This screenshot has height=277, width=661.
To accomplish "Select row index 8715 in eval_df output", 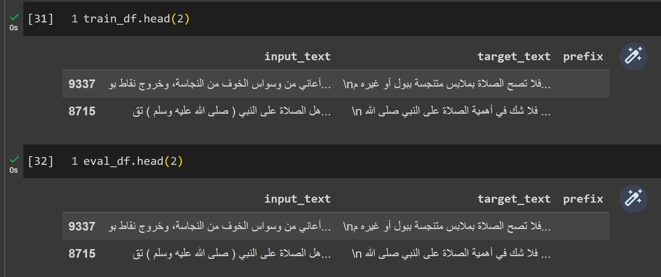I will [x=82, y=254].
